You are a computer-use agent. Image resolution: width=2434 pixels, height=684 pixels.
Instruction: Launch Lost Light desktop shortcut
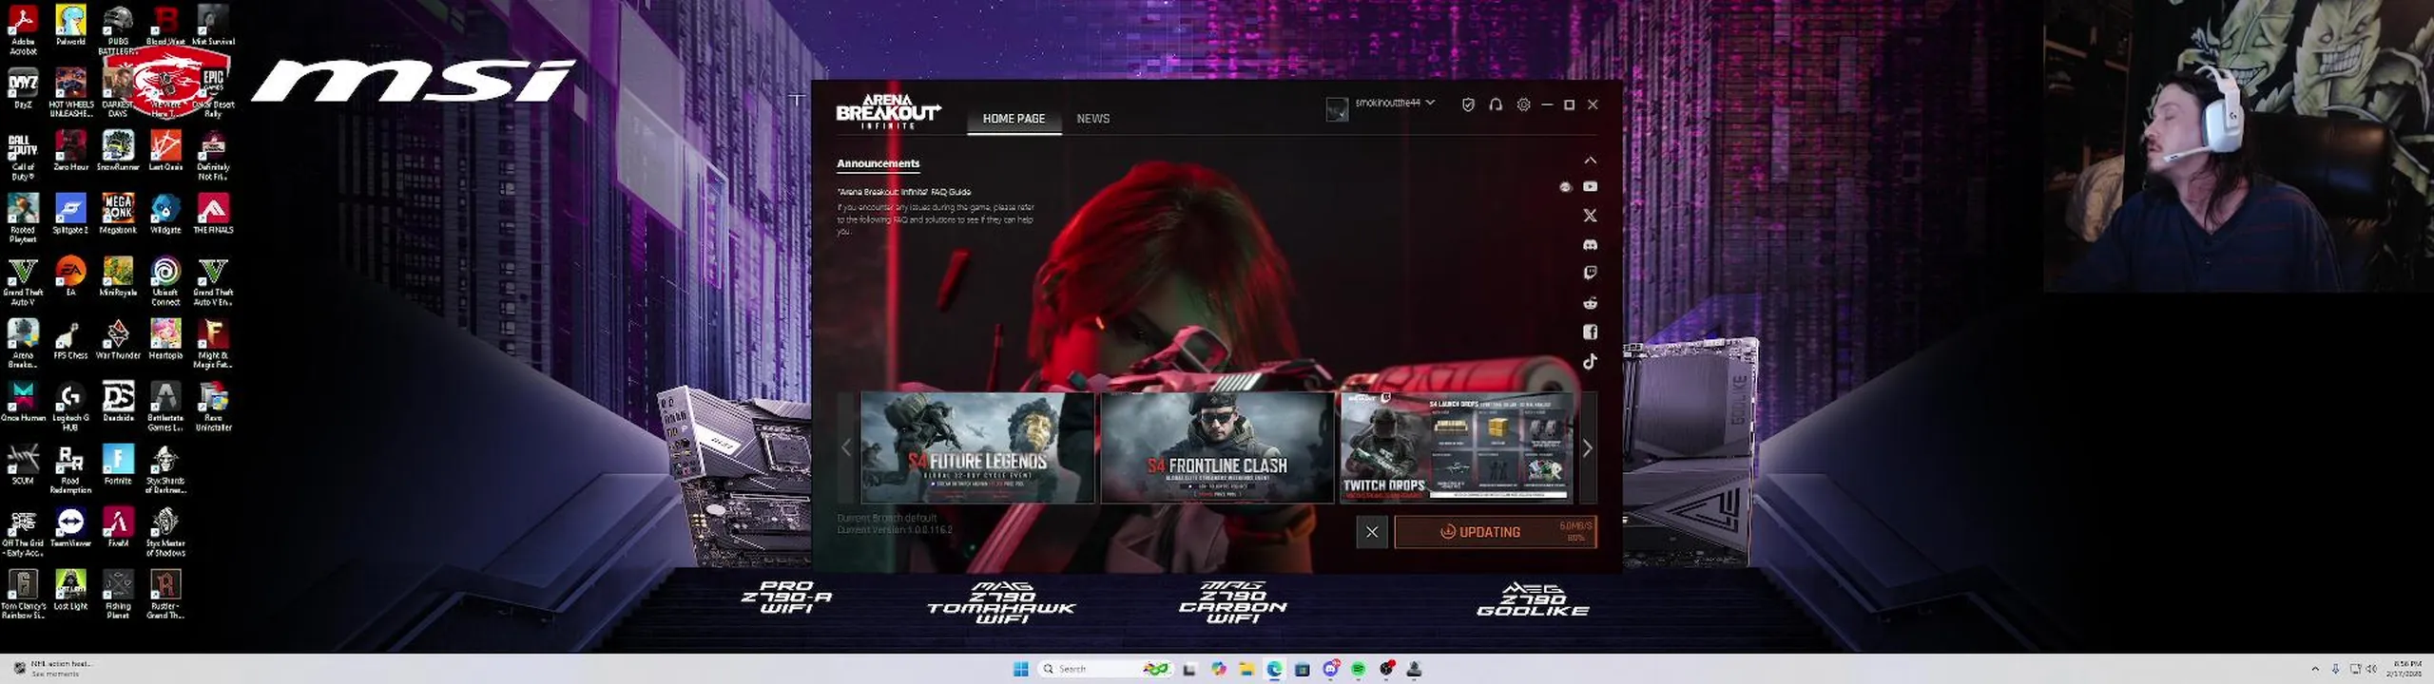pos(70,590)
